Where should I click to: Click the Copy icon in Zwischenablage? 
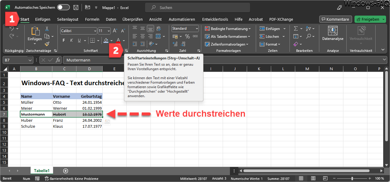47,36
